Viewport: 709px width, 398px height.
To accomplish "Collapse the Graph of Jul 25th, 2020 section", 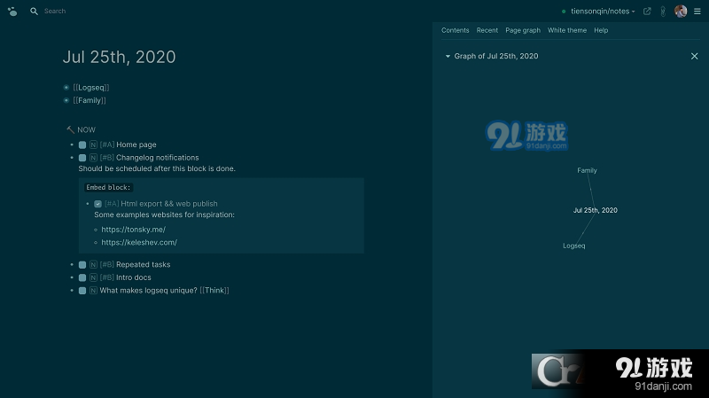I will point(448,56).
